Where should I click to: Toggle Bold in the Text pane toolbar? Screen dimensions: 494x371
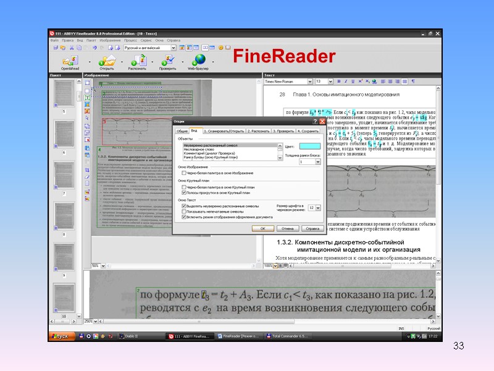tap(338, 82)
